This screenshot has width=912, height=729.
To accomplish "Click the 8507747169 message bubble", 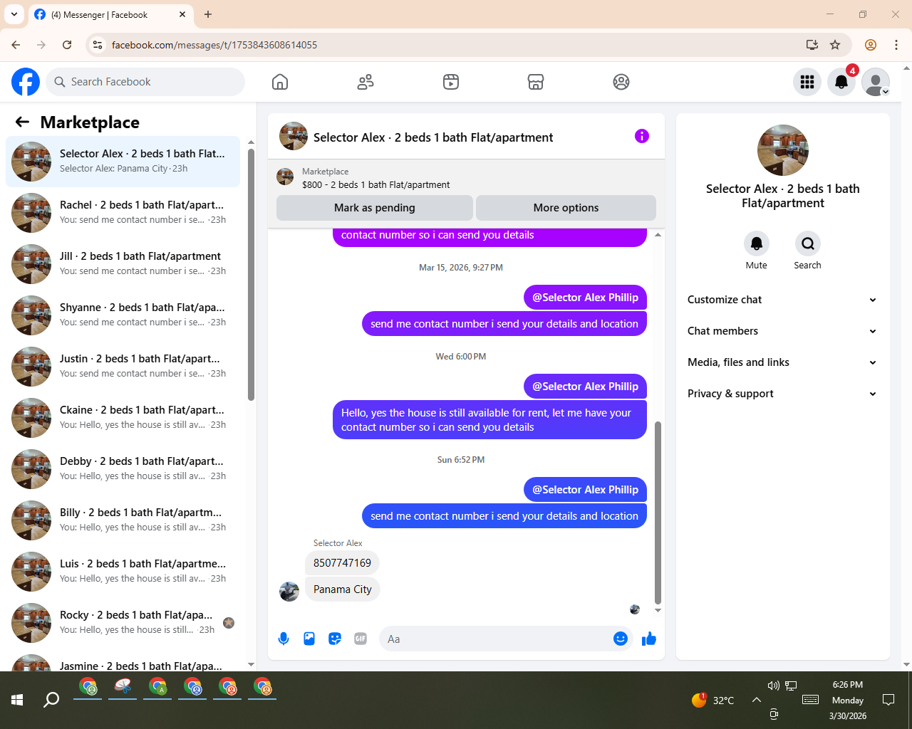I will (x=342, y=563).
